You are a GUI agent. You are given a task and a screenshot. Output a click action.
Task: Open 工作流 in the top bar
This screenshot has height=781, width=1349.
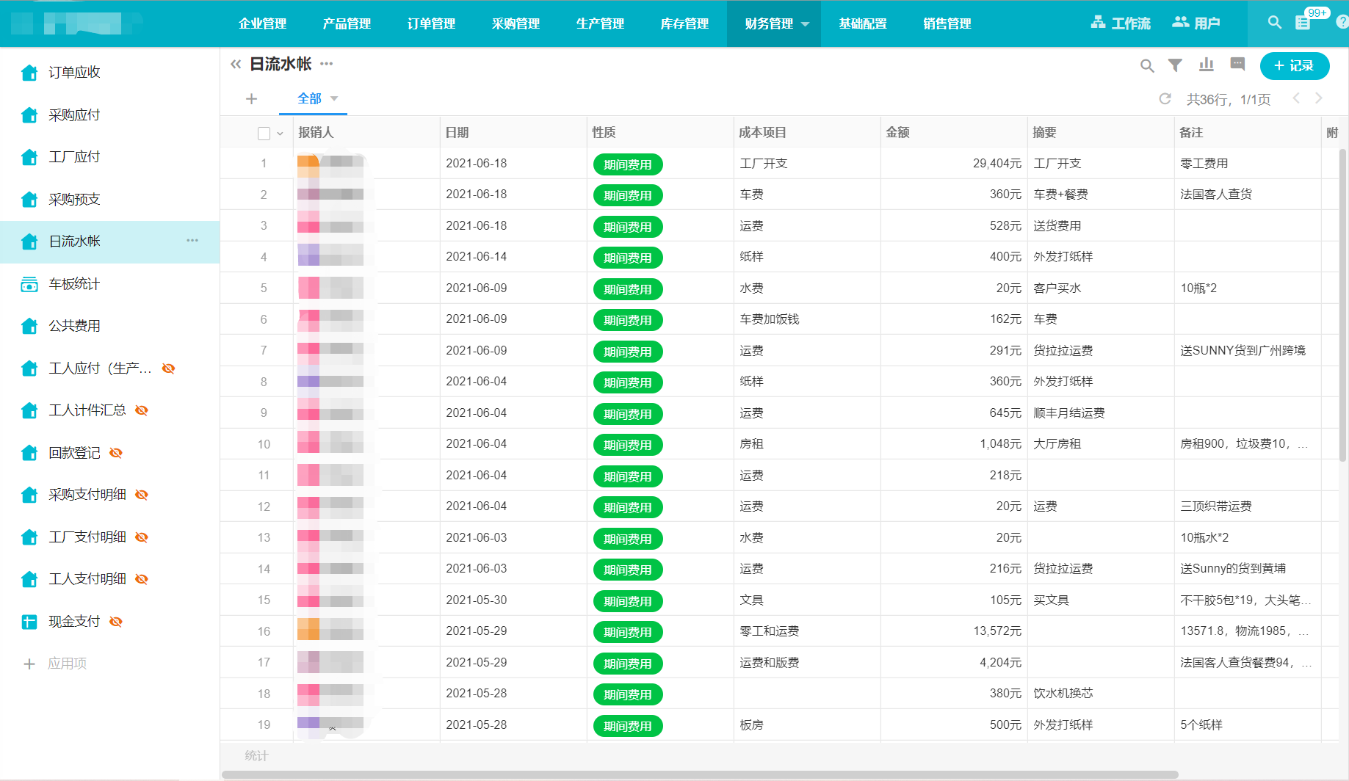(1121, 23)
